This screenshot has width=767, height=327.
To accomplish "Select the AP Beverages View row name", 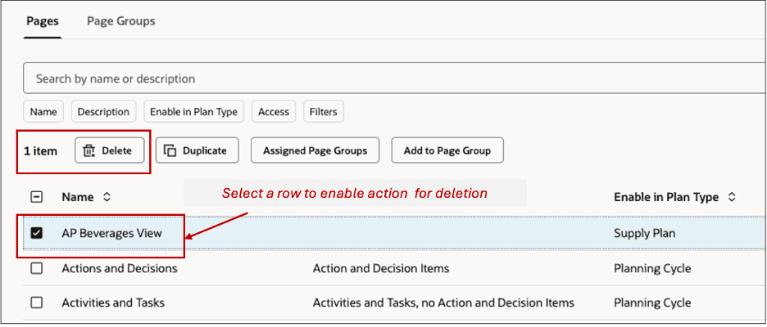I will coord(111,233).
